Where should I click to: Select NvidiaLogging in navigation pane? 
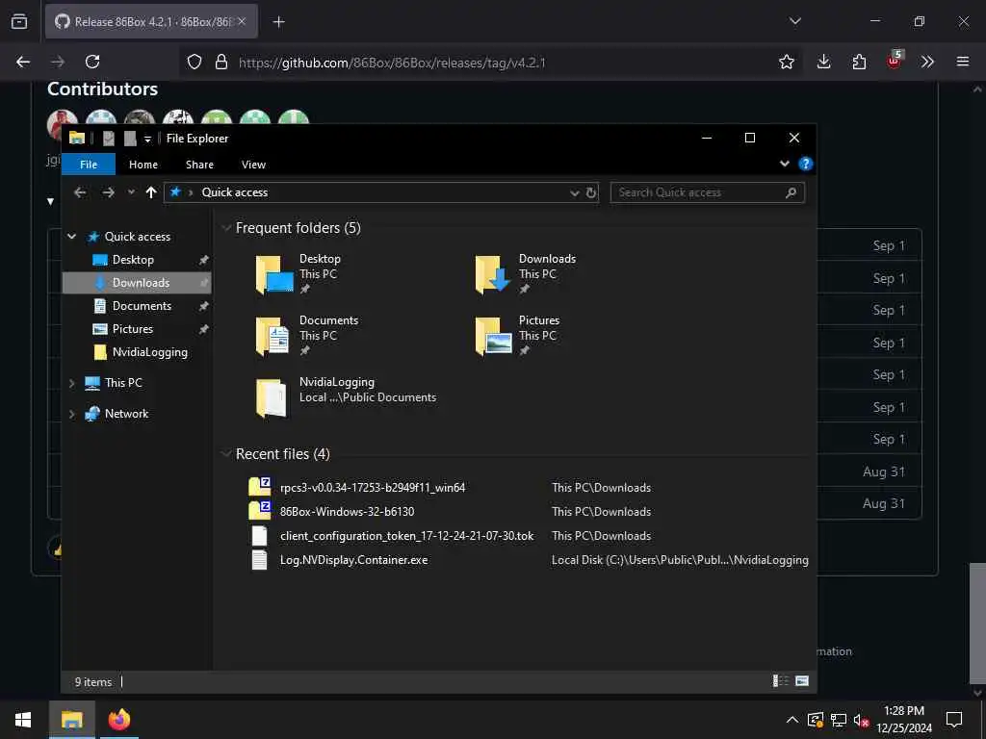(138, 352)
